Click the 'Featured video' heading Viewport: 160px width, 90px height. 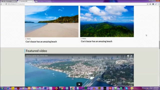(36, 51)
